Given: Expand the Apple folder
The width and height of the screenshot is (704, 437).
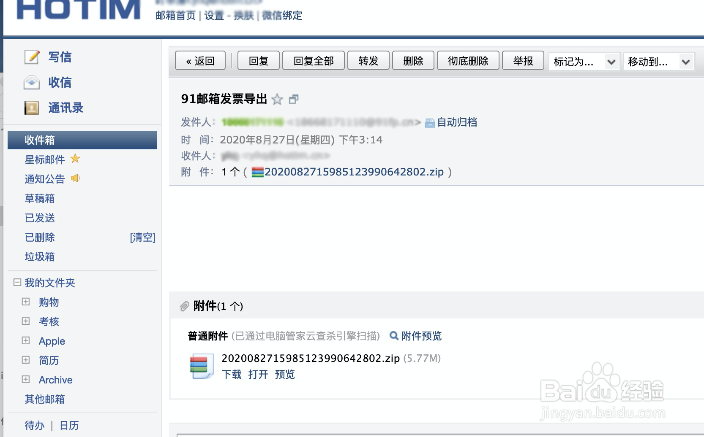Looking at the screenshot, I should (x=26, y=340).
